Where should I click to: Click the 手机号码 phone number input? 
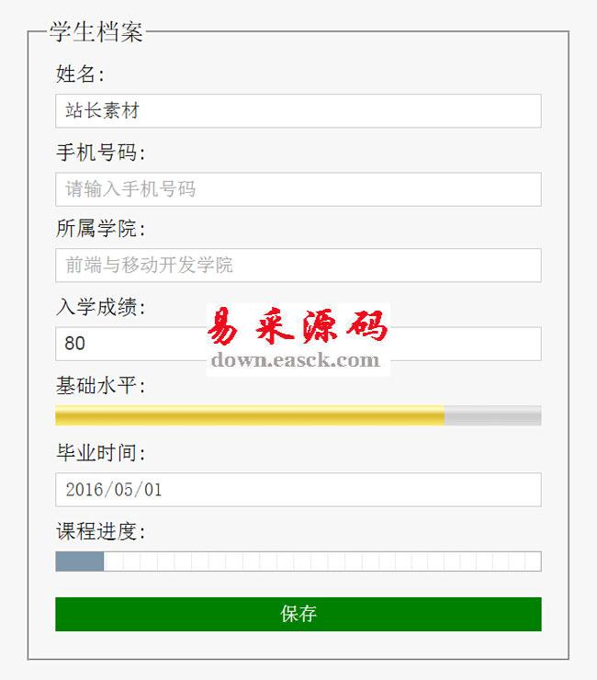point(298,189)
